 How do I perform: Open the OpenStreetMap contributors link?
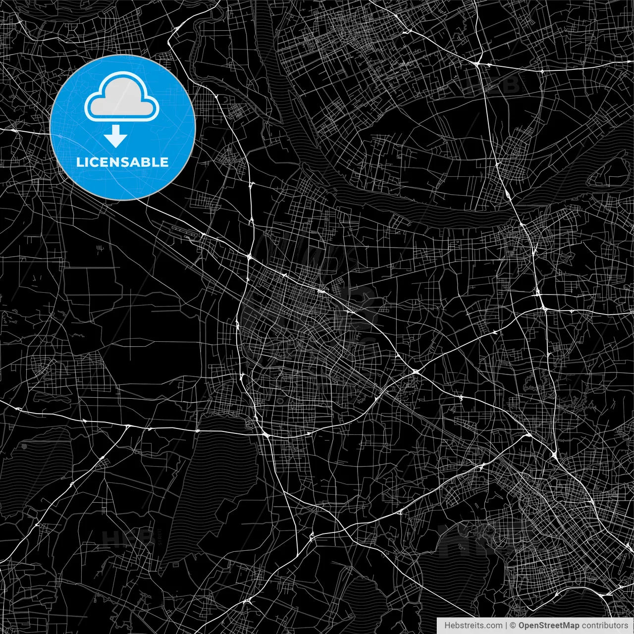pos(574,625)
